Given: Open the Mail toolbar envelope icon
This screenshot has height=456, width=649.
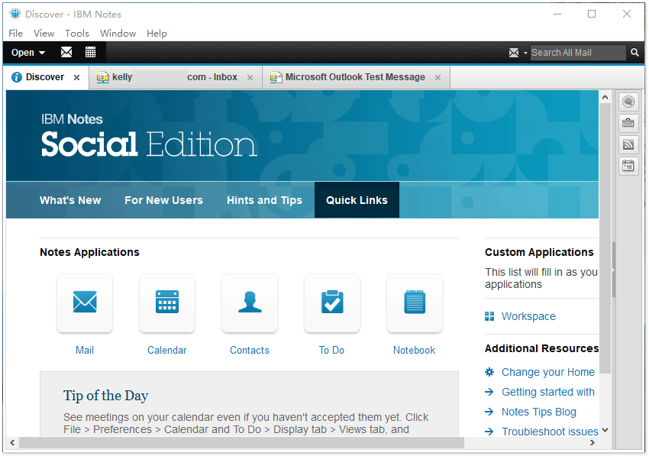Looking at the screenshot, I should tap(66, 52).
